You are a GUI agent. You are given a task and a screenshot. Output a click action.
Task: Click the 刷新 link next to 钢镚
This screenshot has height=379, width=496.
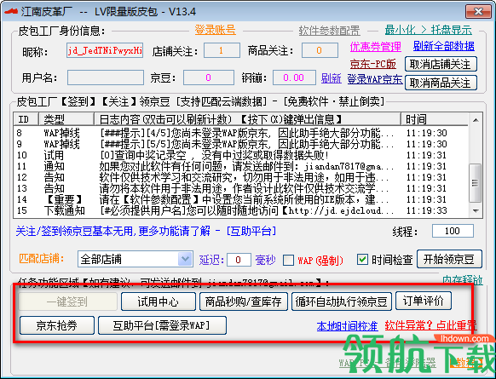coord(332,78)
